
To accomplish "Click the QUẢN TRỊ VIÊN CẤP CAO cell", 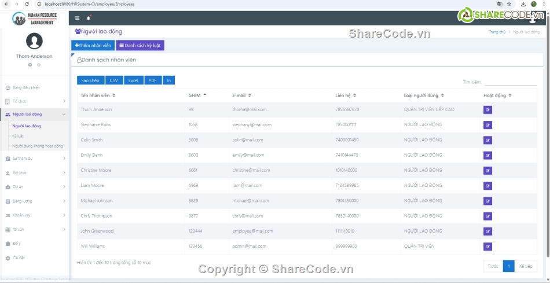I will 429,109.
